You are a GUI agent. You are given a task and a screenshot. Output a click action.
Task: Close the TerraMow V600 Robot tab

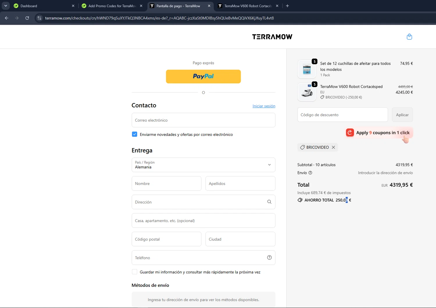(x=277, y=6)
